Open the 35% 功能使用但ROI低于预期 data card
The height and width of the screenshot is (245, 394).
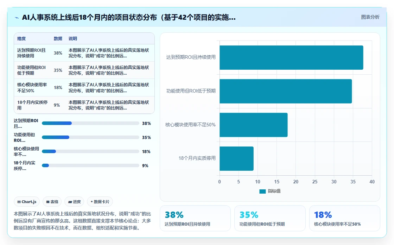point(270,218)
